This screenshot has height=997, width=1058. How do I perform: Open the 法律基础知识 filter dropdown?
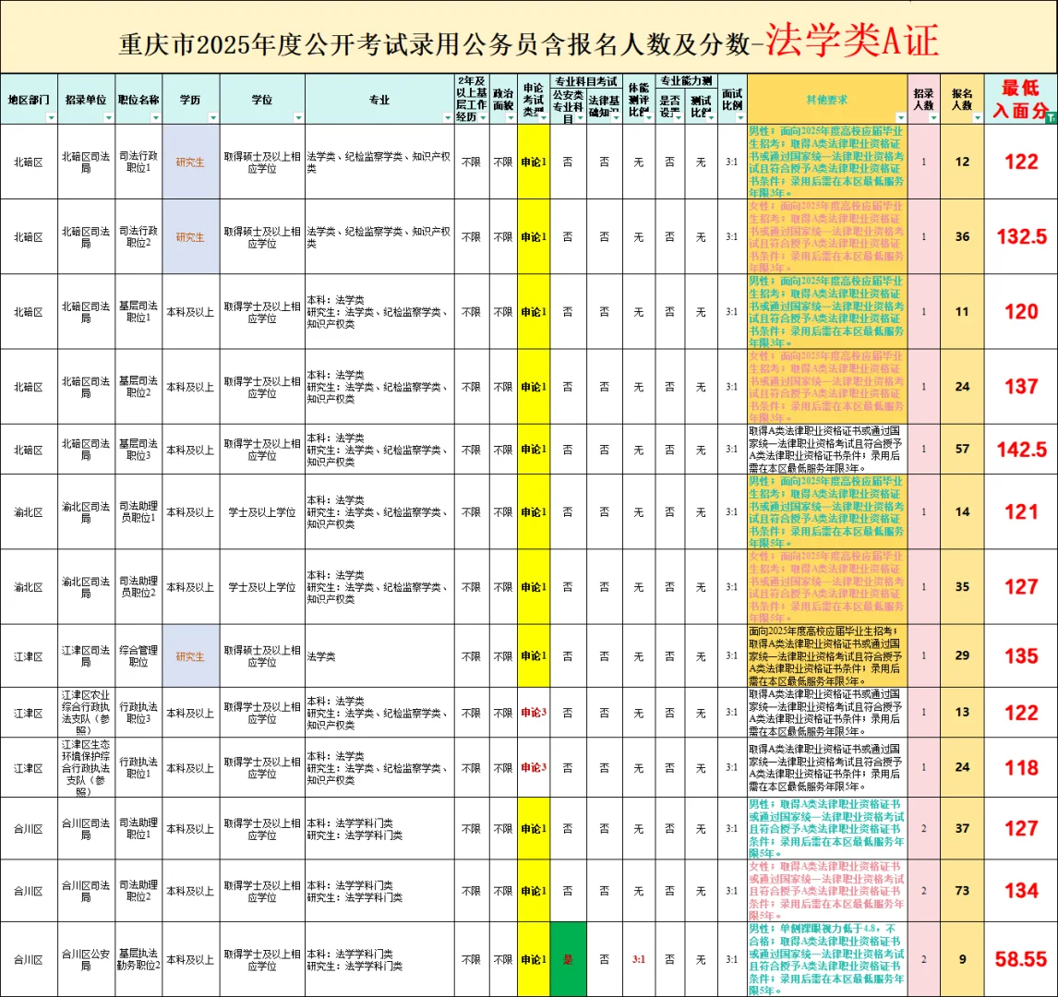point(616,118)
